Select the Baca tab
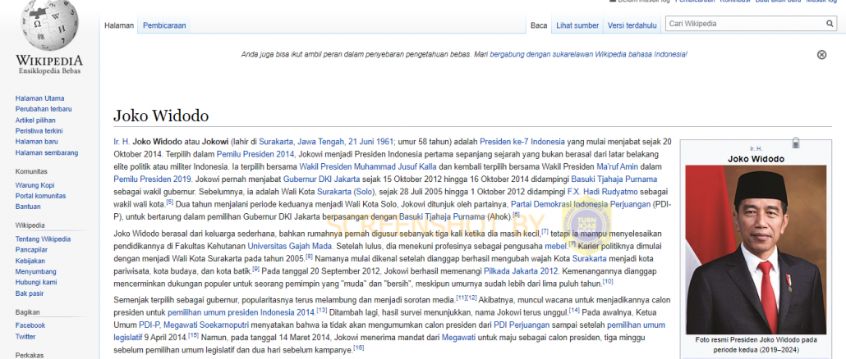 point(539,25)
